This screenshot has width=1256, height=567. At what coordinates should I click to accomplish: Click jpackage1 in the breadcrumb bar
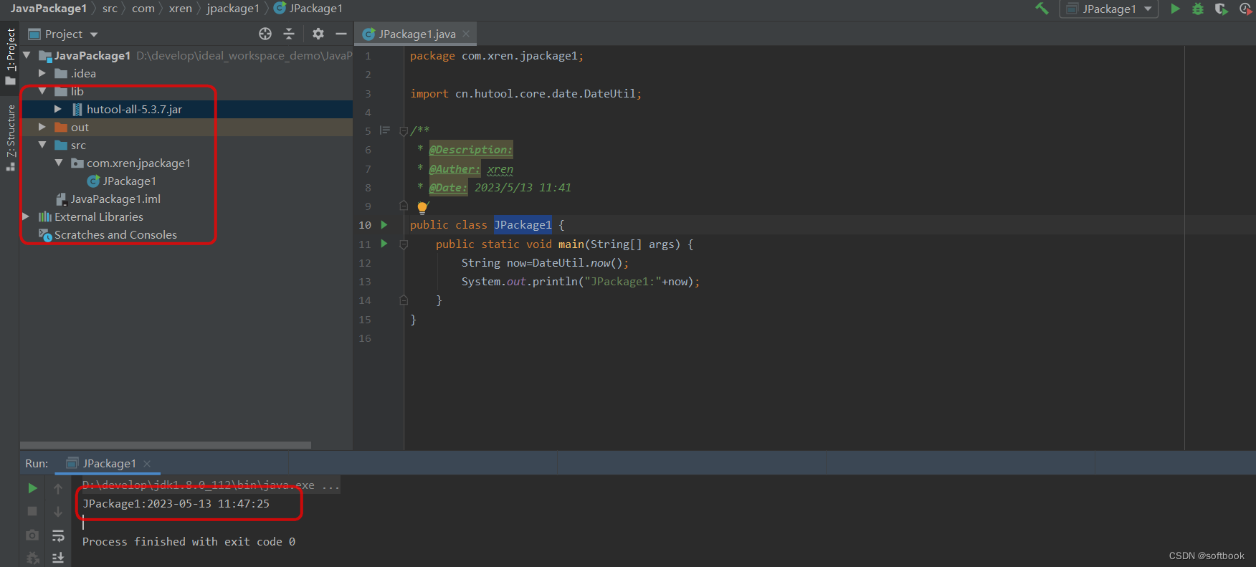point(233,9)
